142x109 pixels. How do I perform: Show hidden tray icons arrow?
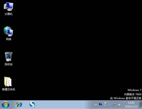coord(109,105)
